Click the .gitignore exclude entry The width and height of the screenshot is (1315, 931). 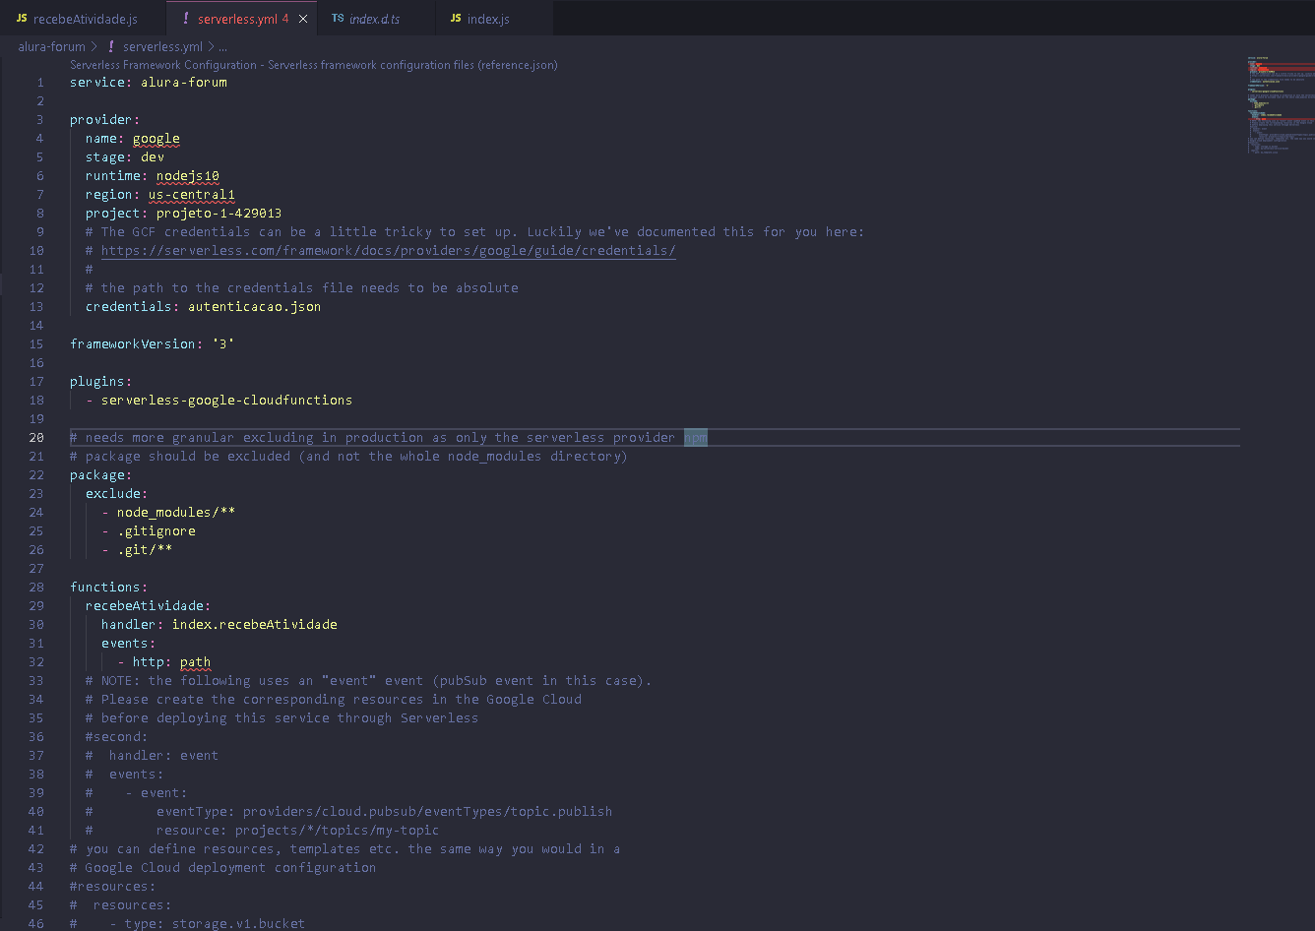pyautogui.click(x=157, y=531)
